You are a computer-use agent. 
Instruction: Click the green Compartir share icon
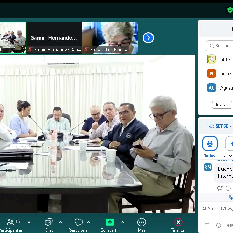click(x=110, y=222)
